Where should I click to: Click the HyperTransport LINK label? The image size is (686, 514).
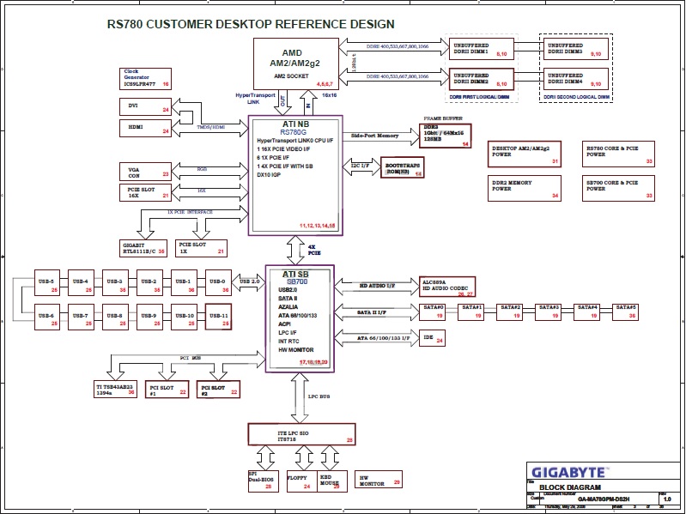tap(255, 99)
